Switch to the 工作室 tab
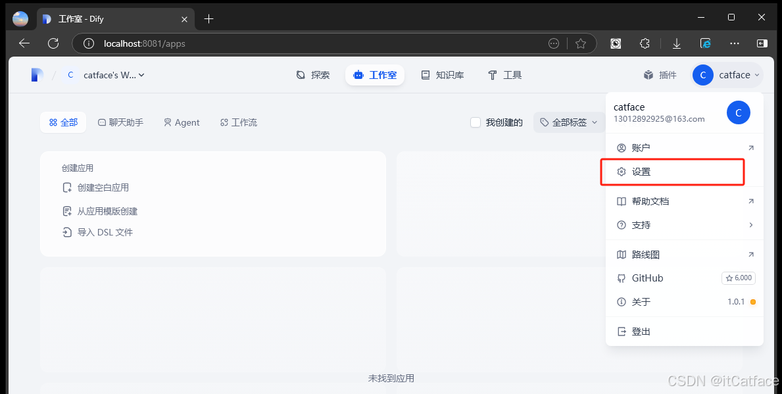 tap(375, 75)
